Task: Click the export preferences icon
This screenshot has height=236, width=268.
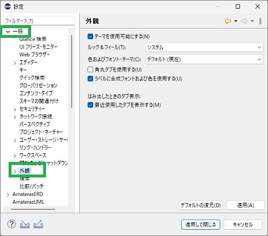Action: pos(39,225)
